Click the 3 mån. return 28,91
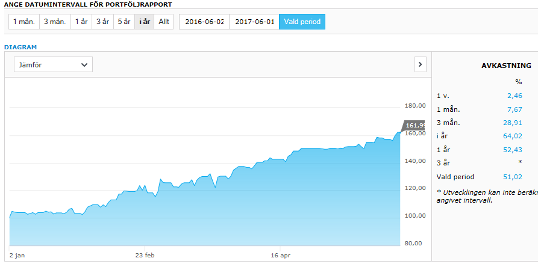The height and width of the screenshot is (267, 538). (x=512, y=123)
